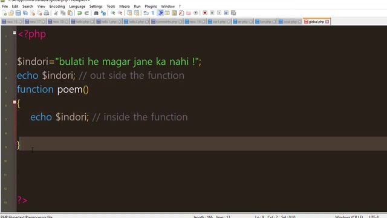387x218 pixels.
Task: Run macro multiple times icon
Action: tap(226, 13)
